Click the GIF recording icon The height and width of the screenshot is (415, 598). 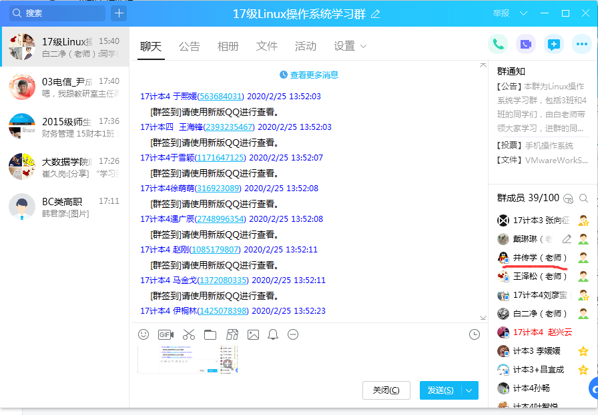pos(166,334)
